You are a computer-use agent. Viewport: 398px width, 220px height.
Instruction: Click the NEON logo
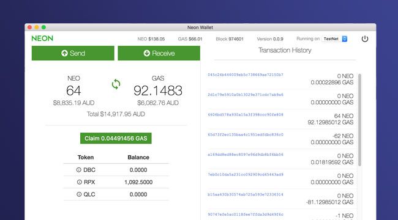[42, 38]
